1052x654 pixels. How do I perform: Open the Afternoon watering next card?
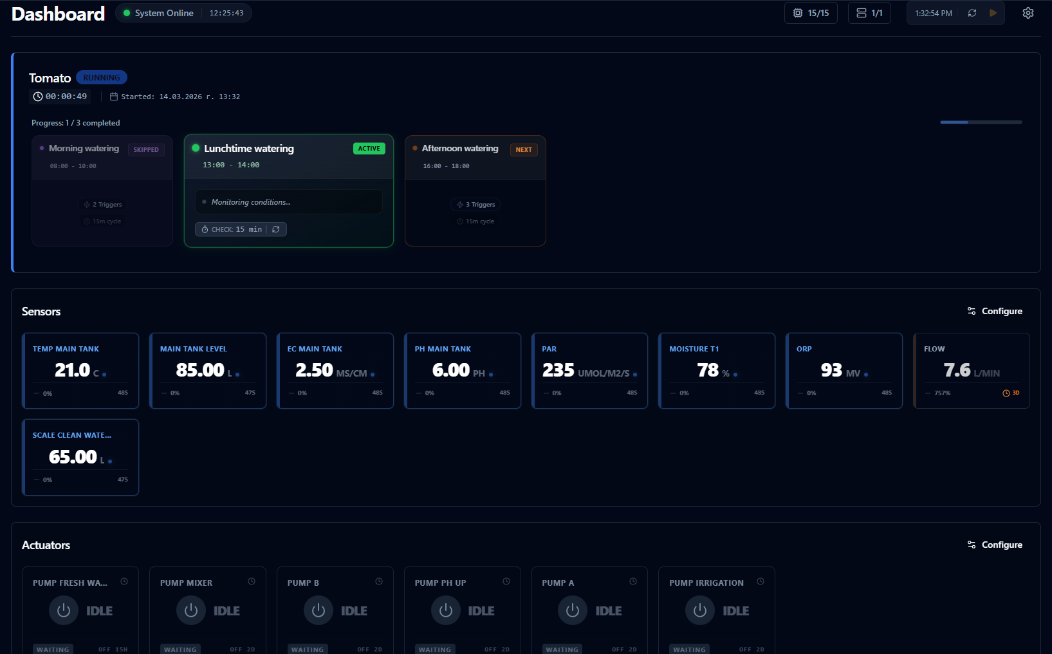coord(475,191)
